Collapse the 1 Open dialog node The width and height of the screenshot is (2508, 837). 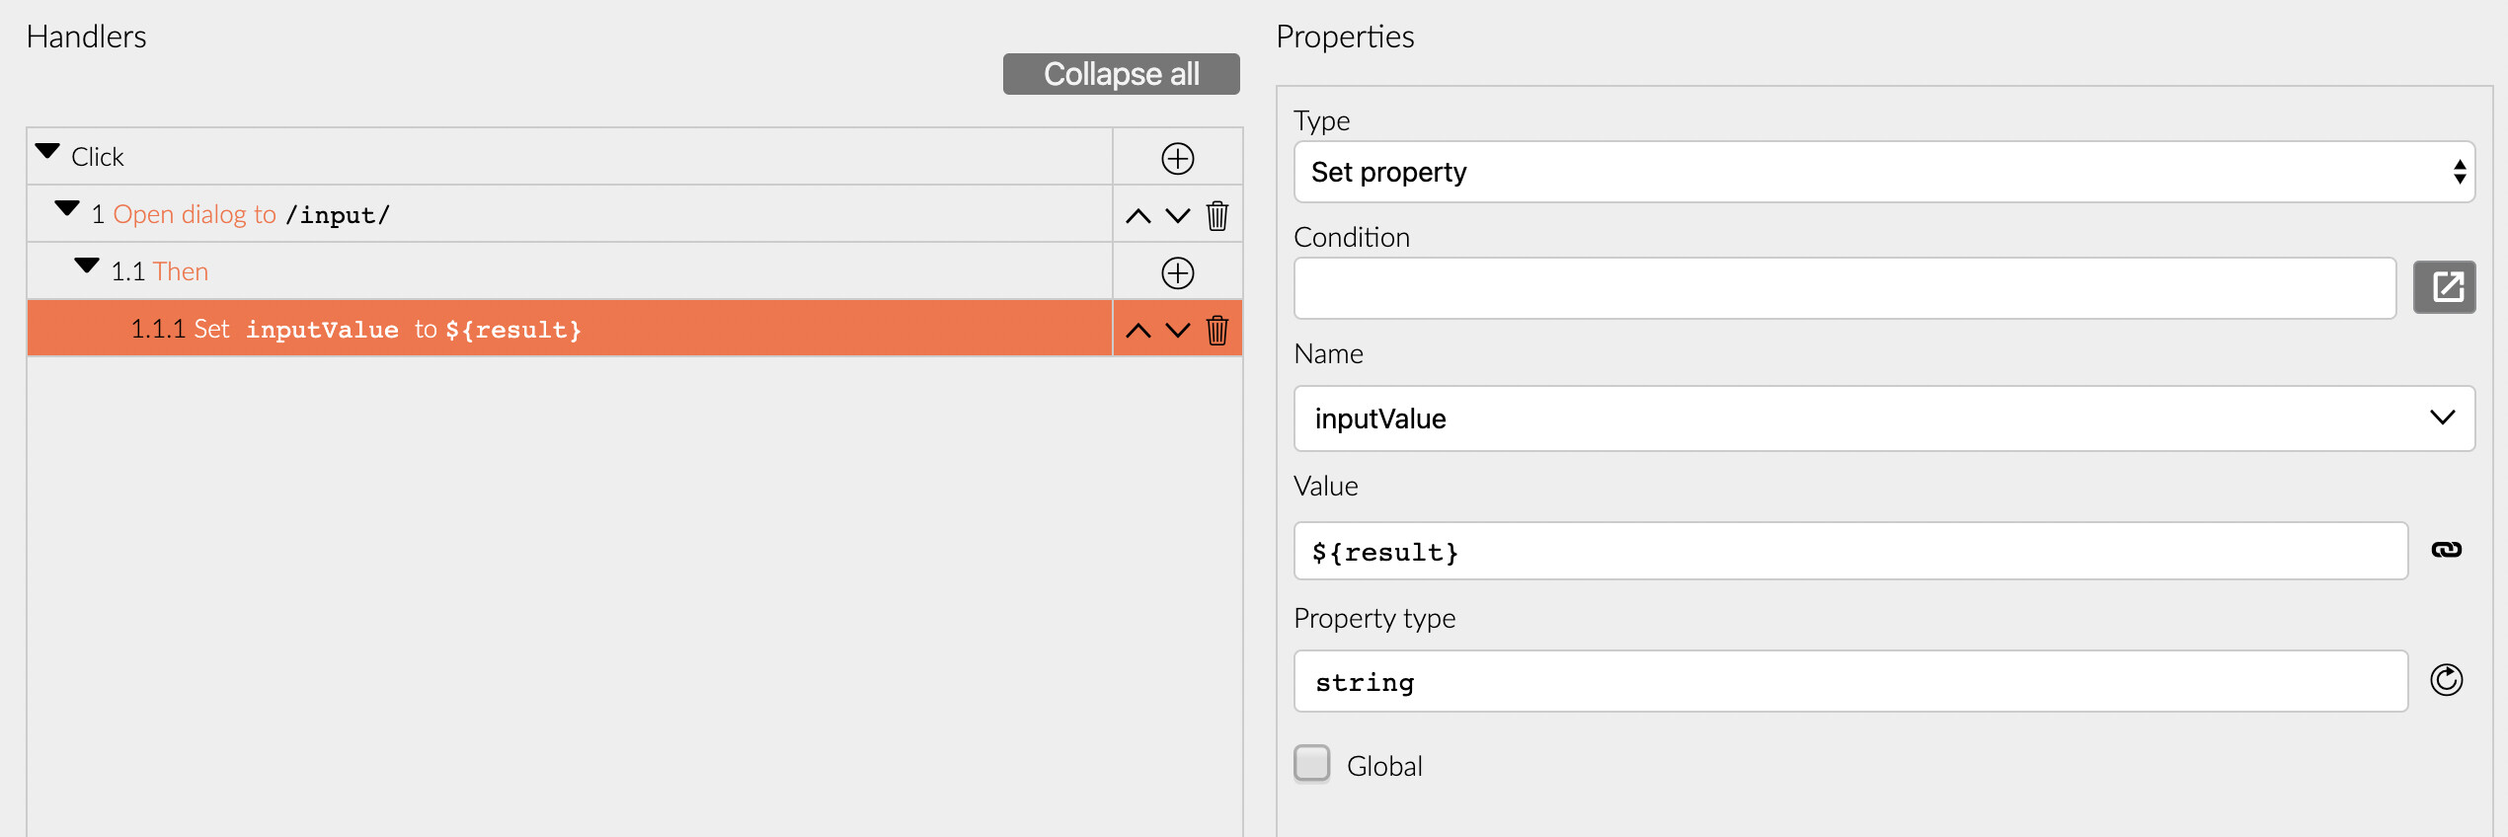(67, 209)
